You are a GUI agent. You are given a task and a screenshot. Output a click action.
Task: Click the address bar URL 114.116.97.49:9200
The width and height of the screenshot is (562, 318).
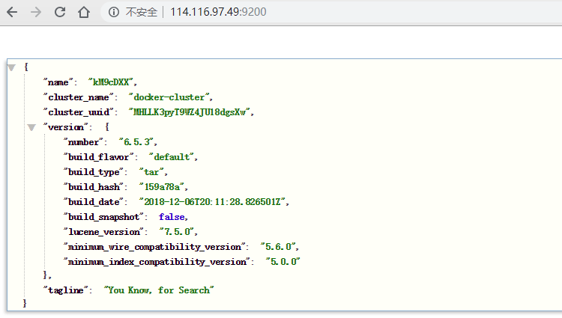(218, 12)
